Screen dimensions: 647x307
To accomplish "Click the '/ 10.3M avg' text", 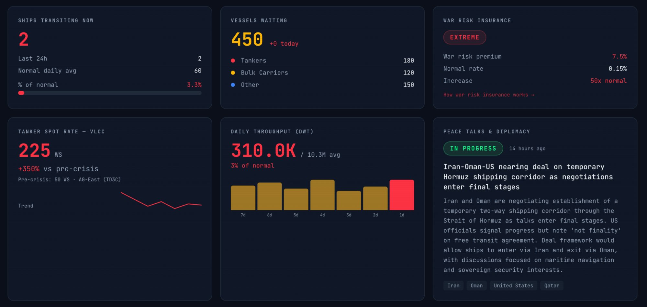I will tap(320, 155).
